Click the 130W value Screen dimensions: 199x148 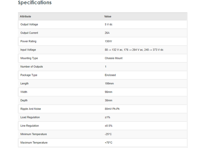(x=108, y=41)
